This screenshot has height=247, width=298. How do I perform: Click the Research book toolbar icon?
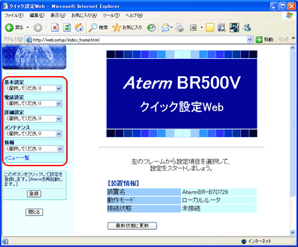[x=222, y=28]
